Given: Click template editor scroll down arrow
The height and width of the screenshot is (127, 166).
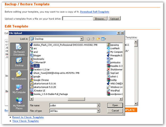Looking at the screenshot, I should [x=136, y=103].
